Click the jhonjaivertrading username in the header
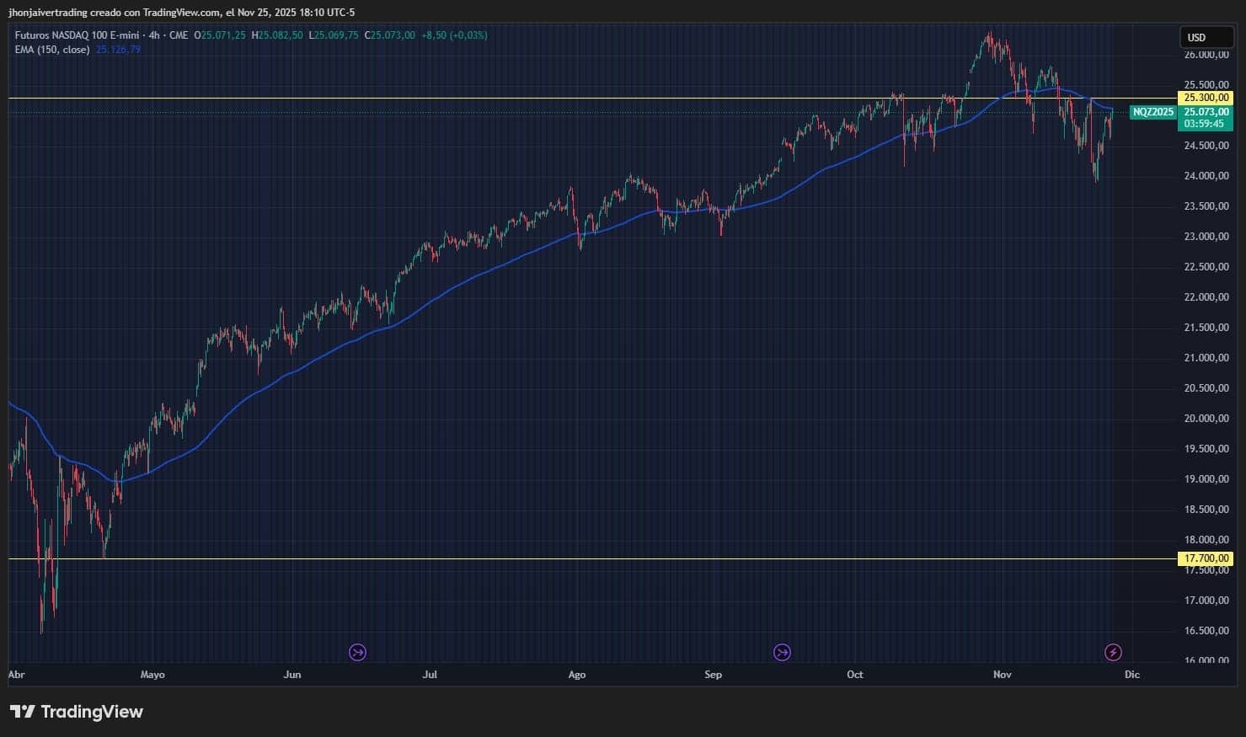The image size is (1246, 737). point(48,13)
